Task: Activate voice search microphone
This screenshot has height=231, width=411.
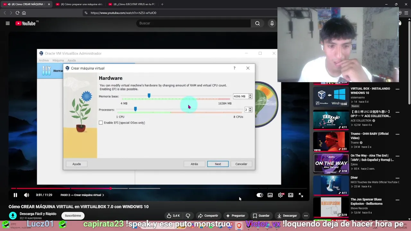Action: (x=272, y=23)
